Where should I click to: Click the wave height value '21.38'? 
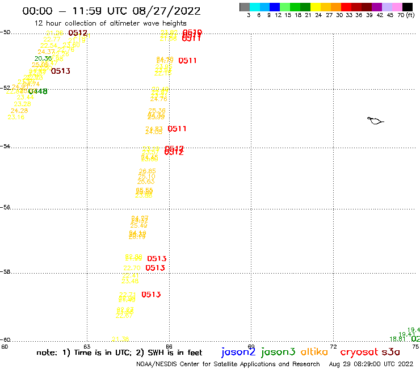(x=120, y=339)
